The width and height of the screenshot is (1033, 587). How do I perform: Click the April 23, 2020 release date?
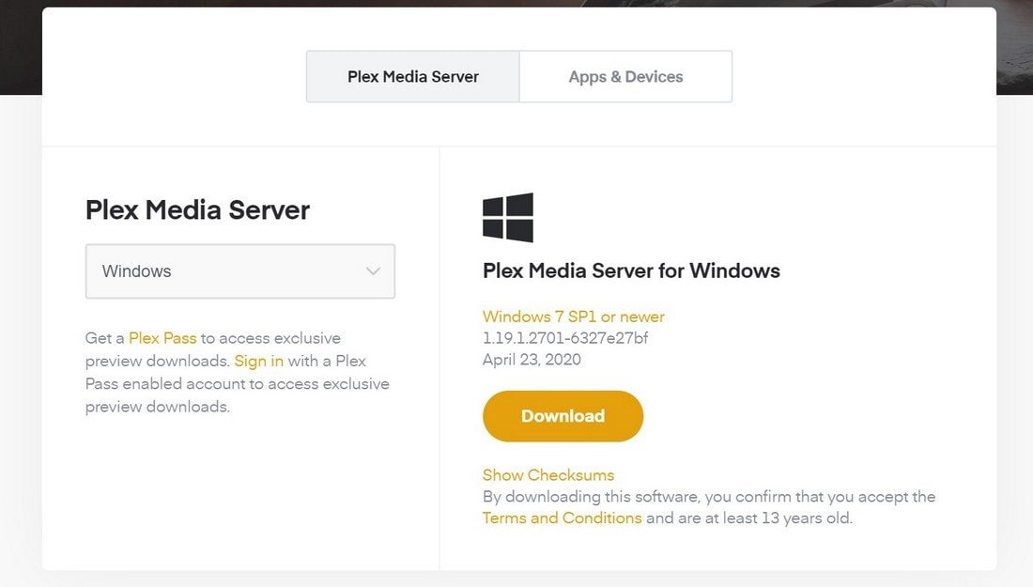click(x=532, y=360)
